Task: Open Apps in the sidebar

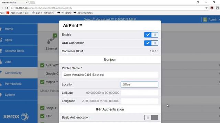Action: [x=19, y=40]
